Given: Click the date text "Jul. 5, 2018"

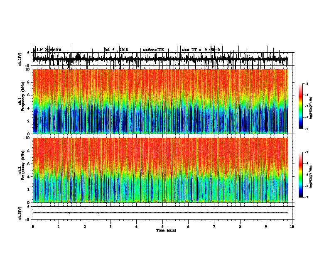Looking at the screenshot, I should pos(116,50).
